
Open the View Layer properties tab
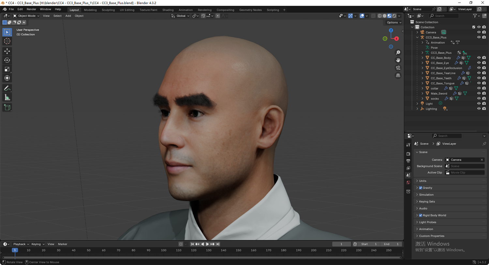408,168
